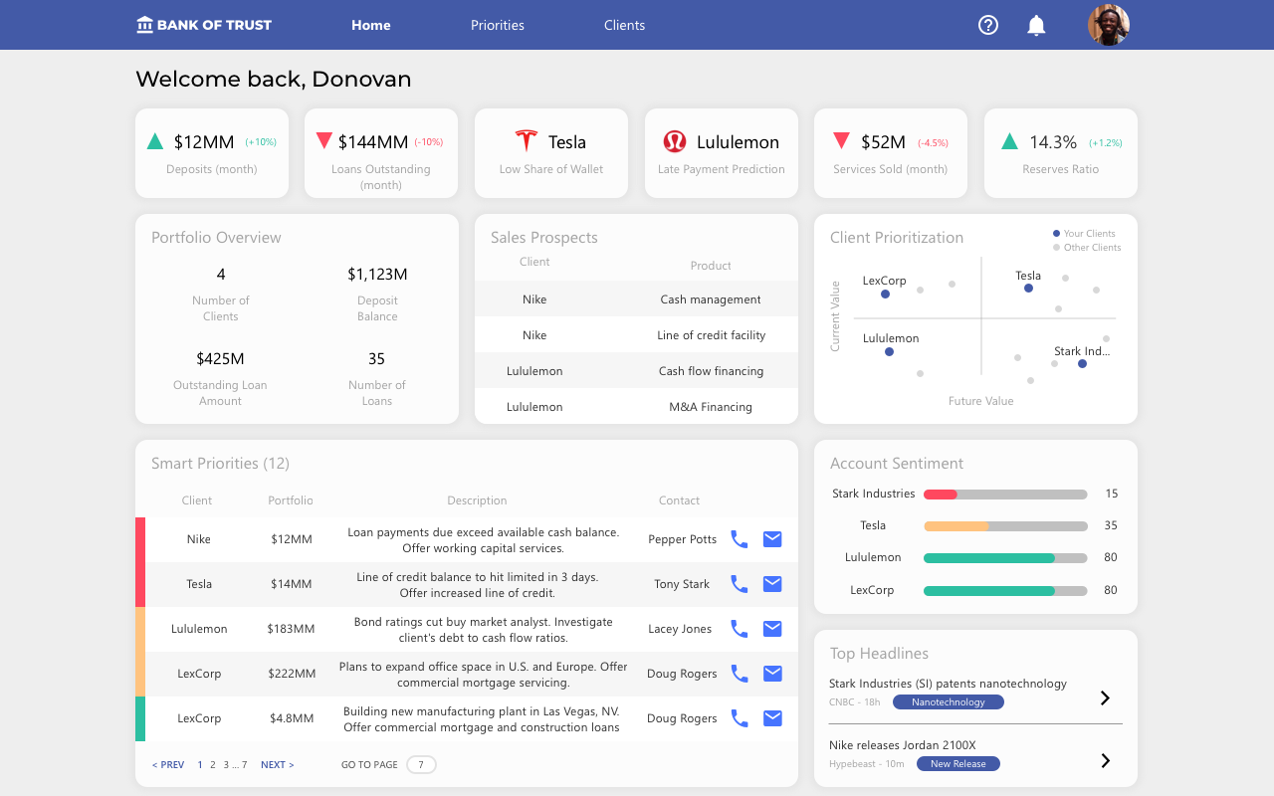The width and height of the screenshot is (1274, 796).
Task: Click the $1,123M Deposit Balance value
Action: (377, 274)
